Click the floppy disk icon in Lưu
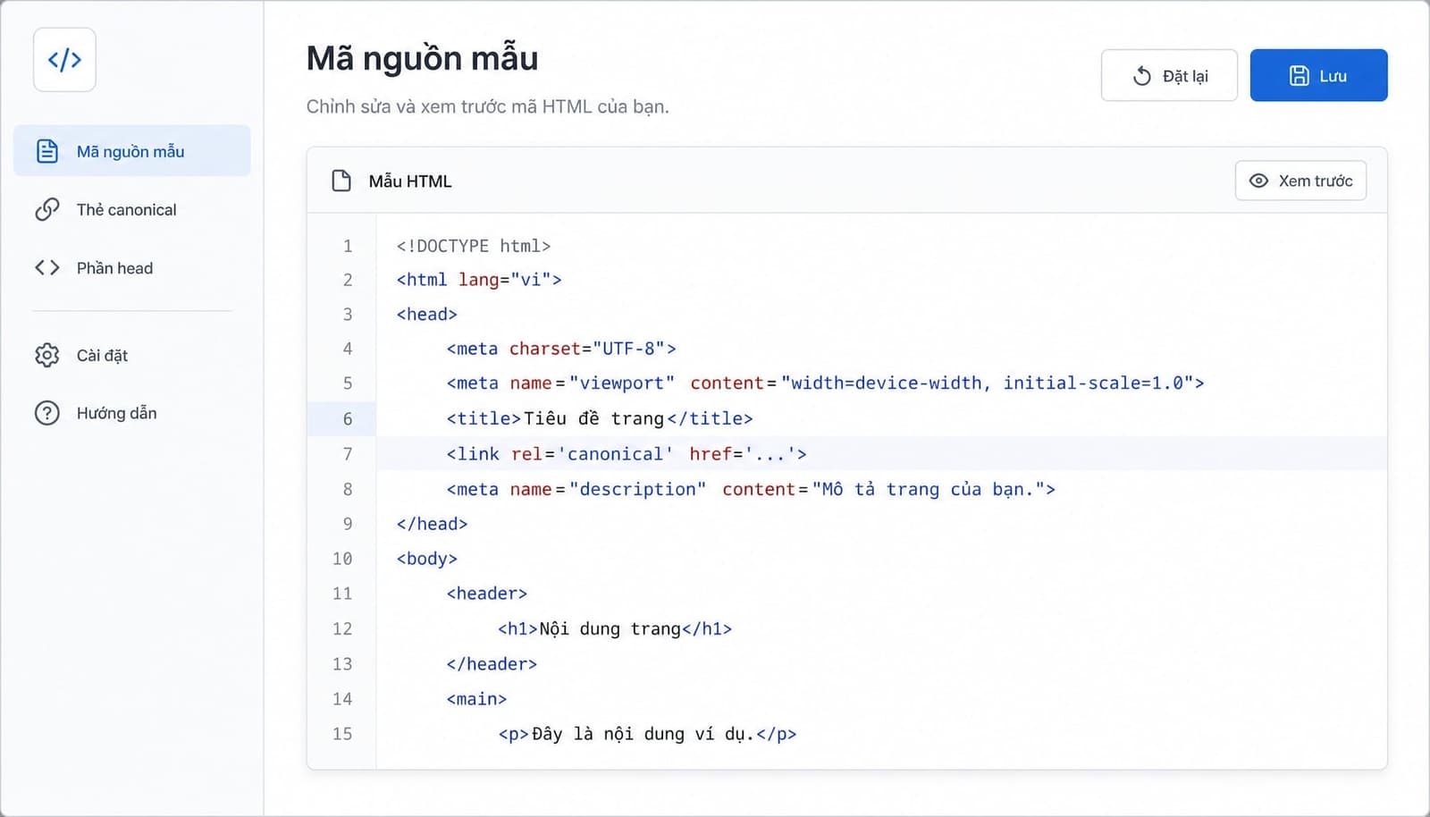The image size is (1430, 817). click(1299, 76)
